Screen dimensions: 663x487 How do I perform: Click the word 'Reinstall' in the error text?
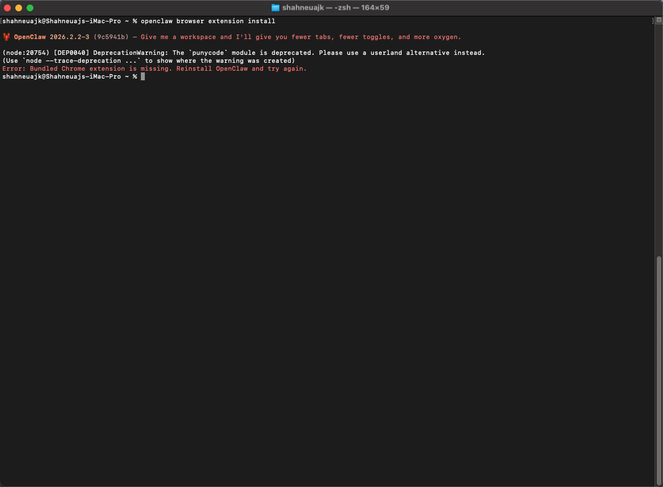point(194,68)
